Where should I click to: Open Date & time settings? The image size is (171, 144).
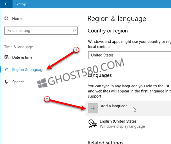tap(22, 57)
